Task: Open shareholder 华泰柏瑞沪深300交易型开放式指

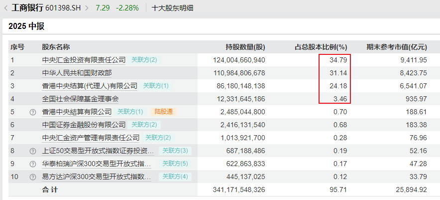Action: point(97,164)
